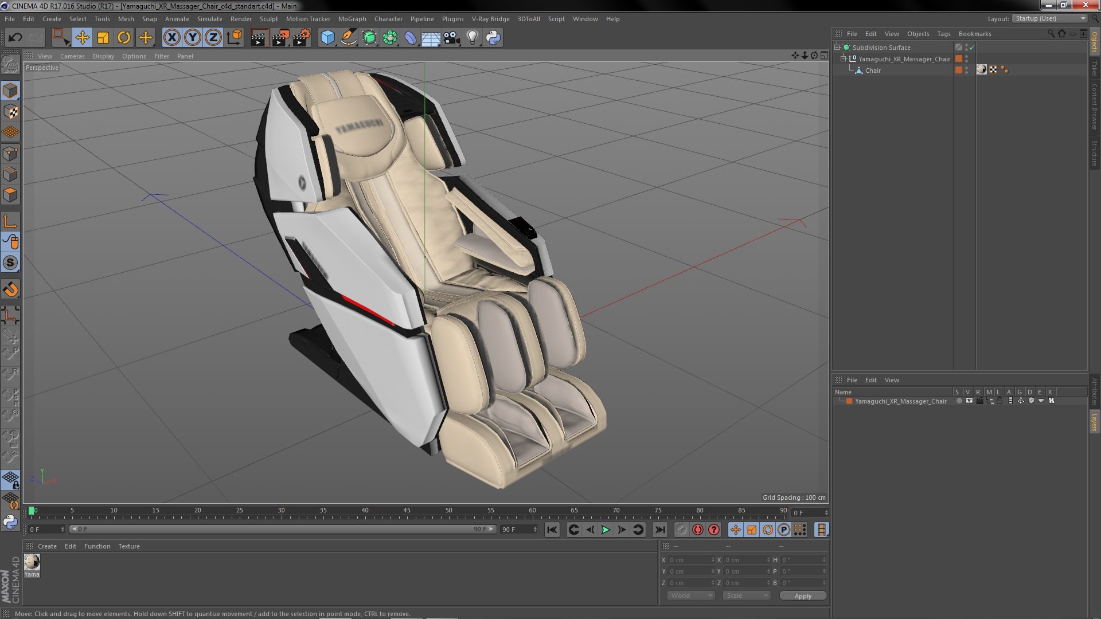Click the Subdivision Surface generator icon
Screen dimensions: 1101x619
[369, 38]
